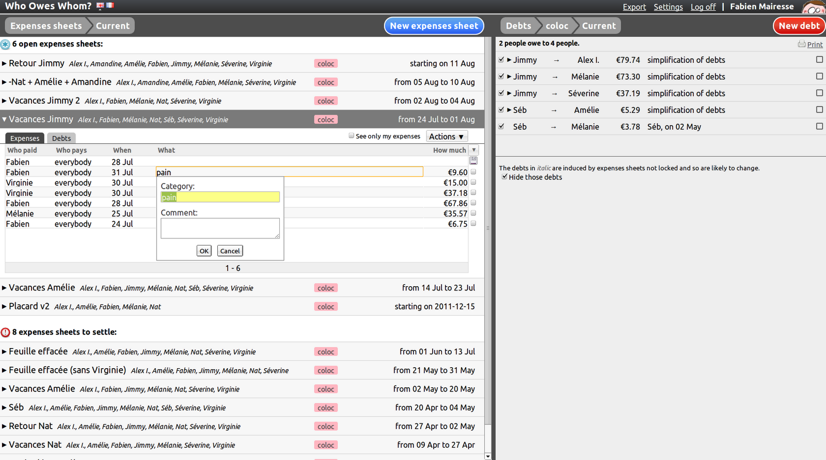The image size is (826, 460).
Task: Click the Debts breadcrumb
Action: 518,26
